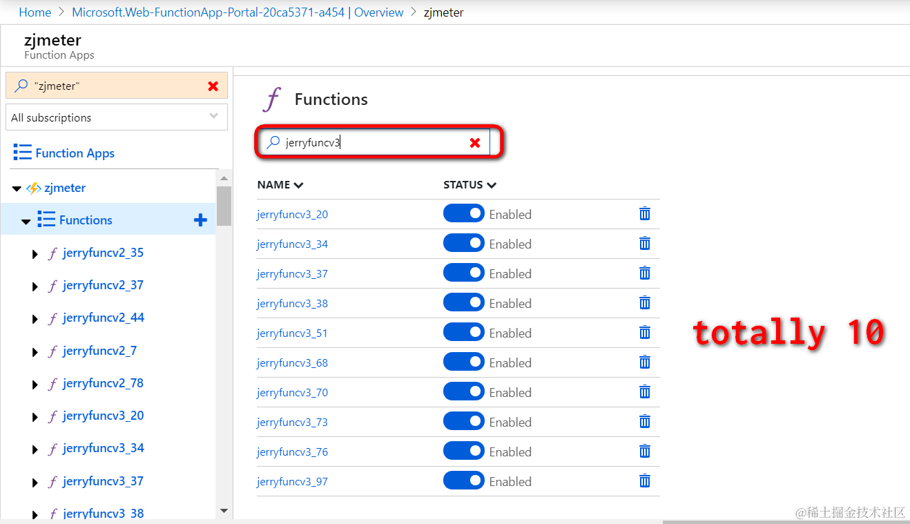Delete function jerryfuncv3_73 with trash icon

[x=644, y=422]
